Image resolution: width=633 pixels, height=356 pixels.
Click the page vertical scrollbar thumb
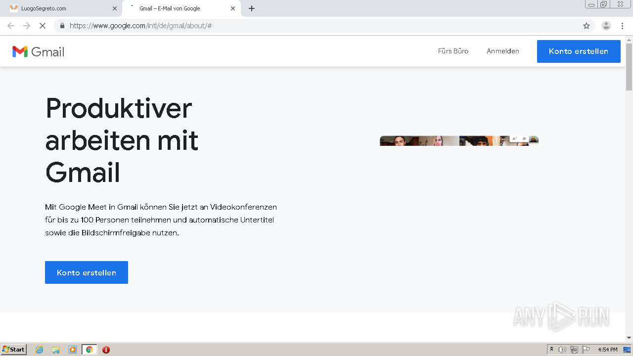(x=629, y=67)
